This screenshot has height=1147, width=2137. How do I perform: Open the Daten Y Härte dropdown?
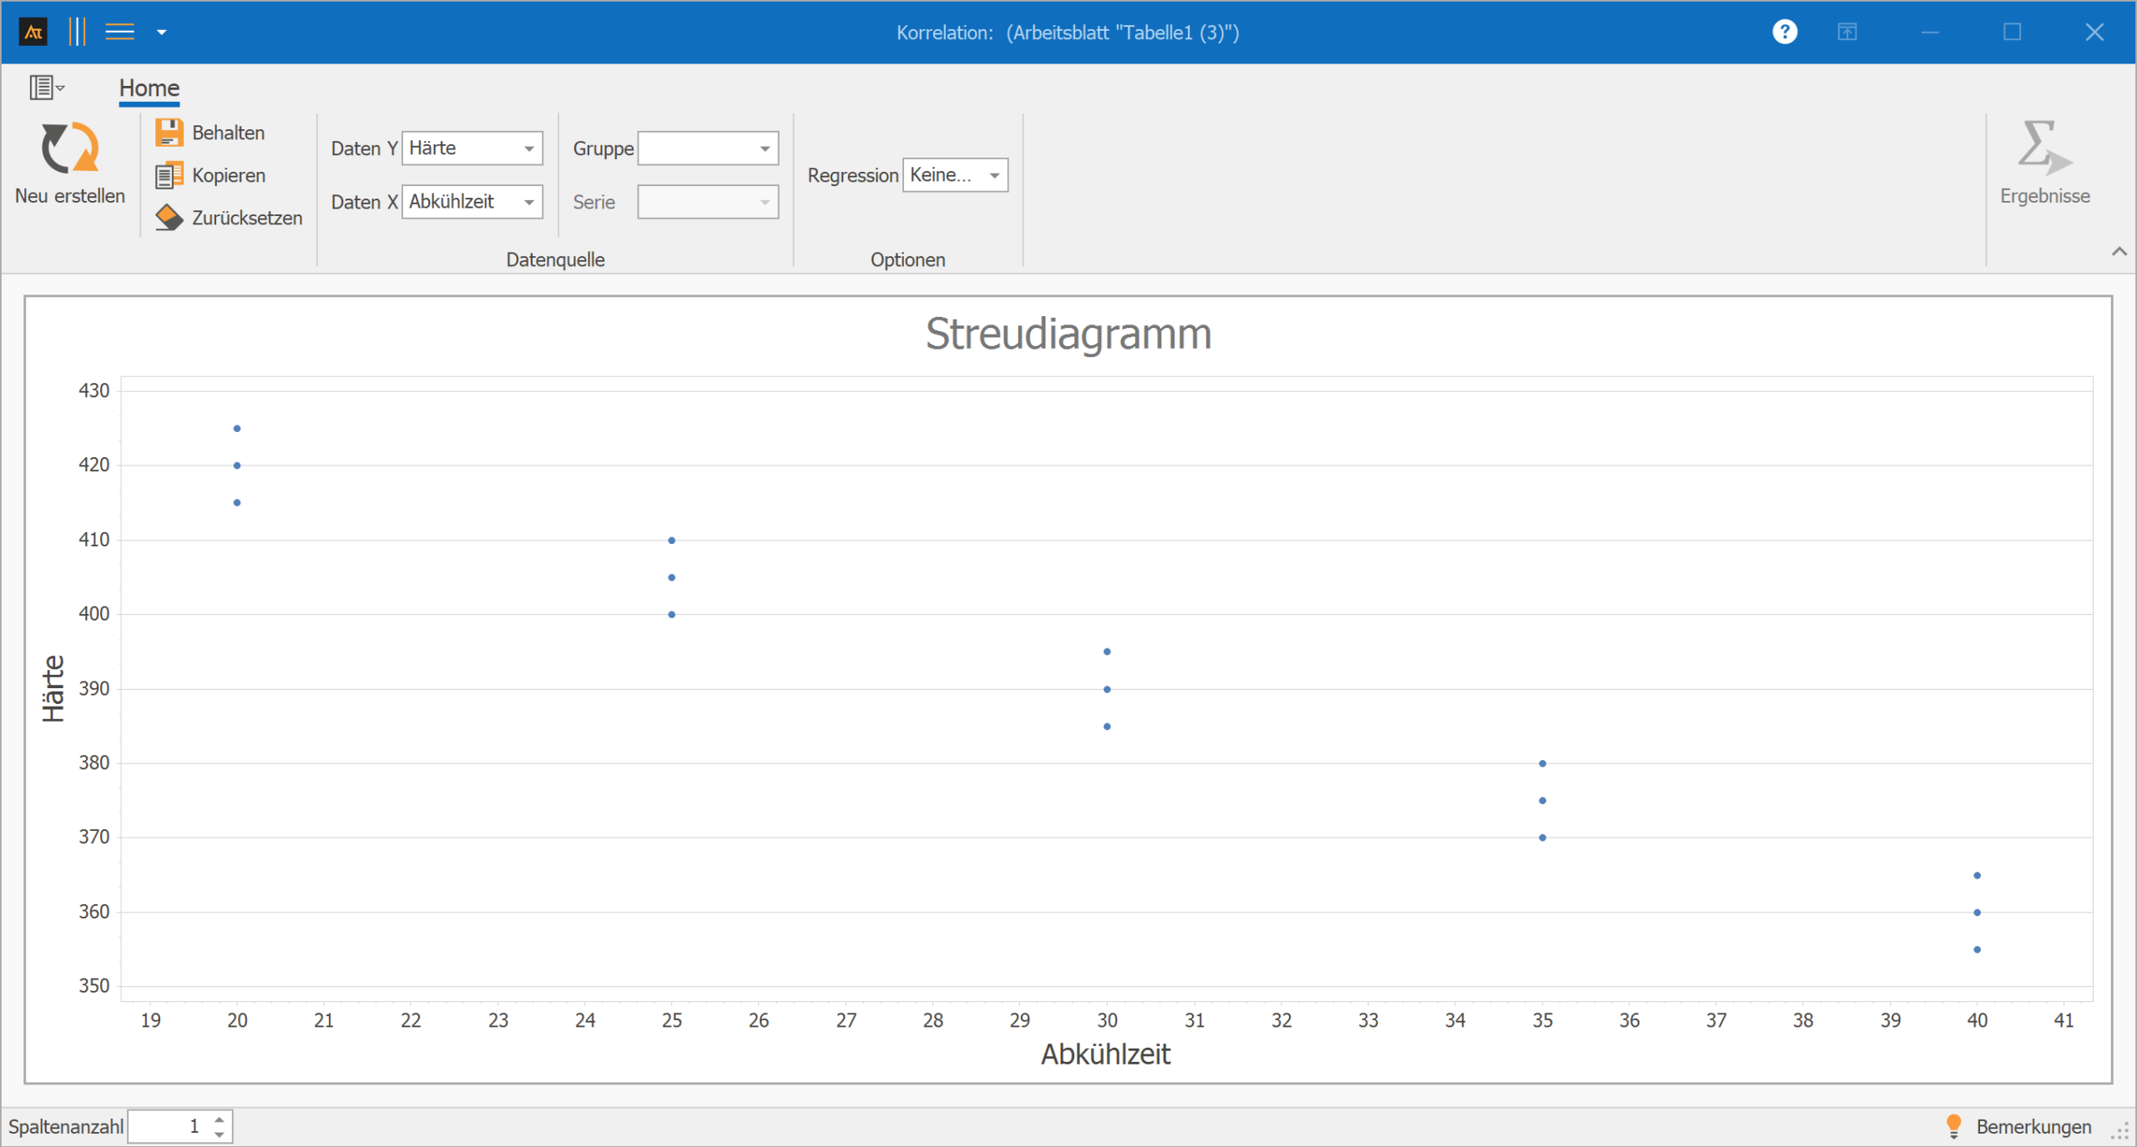pos(528,148)
